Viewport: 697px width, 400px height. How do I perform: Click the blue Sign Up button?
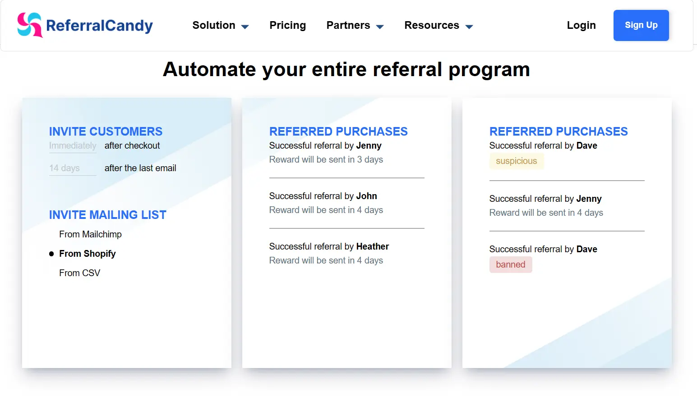(641, 25)
